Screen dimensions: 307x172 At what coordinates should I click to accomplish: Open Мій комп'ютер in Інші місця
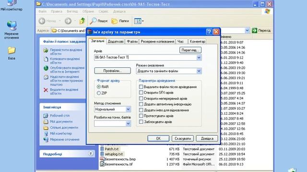point(61,134)
